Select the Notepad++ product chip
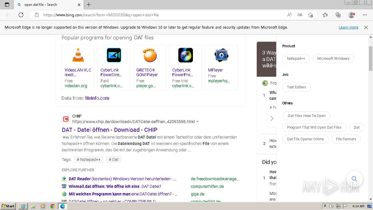Viewport: 373px width, 210px height. (x=296, y=59)
